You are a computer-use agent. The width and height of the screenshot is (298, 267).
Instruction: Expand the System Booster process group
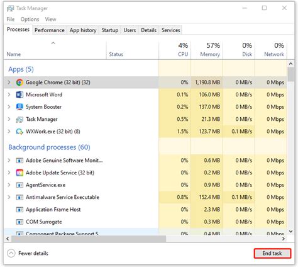[x=9, y=107]
